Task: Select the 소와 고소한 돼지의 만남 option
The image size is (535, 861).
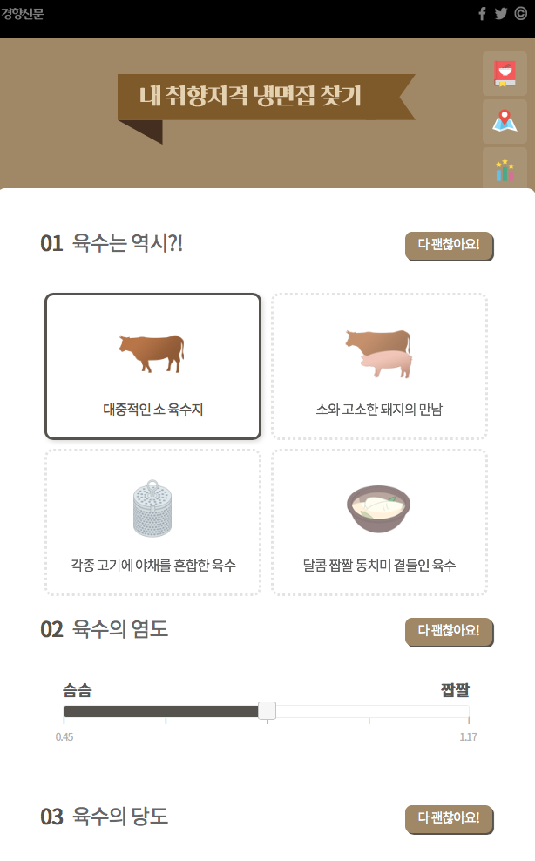Action: coord(379,366)
